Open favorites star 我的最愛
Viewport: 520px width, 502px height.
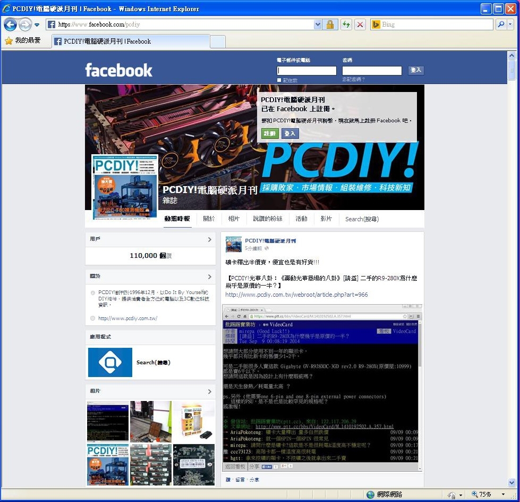point(22,40)
